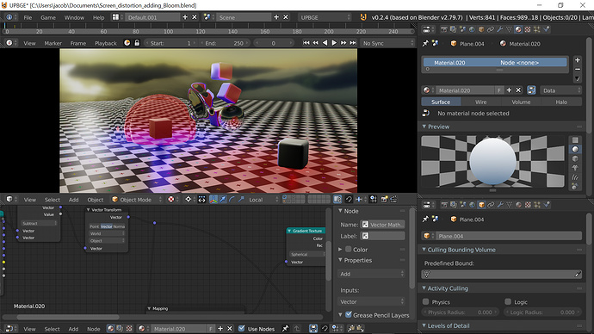Open Playback menu in timeline header
Screen dimensions: 594x334
tap(106, 43)
